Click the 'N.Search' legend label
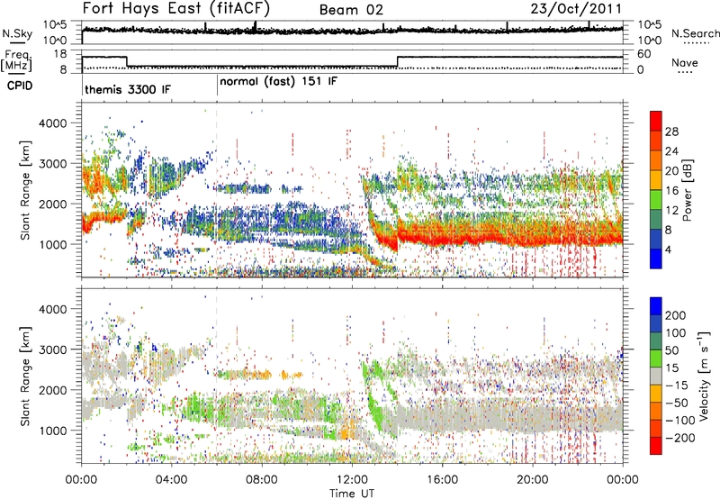This screenshot has height=499, width=720. [695, 33]
